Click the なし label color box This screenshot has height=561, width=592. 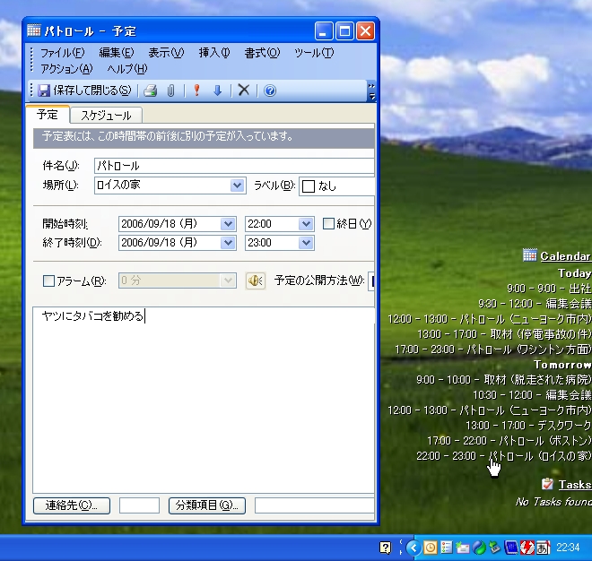pyautogui.click(x=309, y=186)
